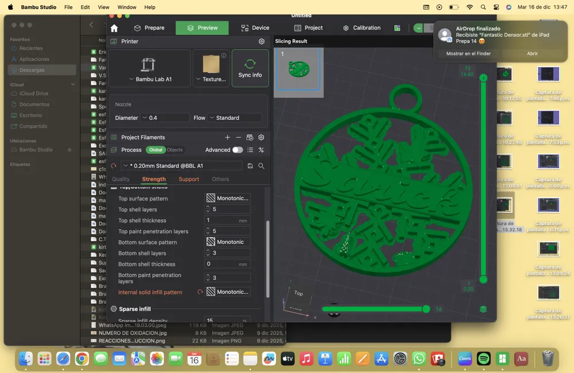Screen dimensions: 574x373
Task: Open Project Filaments settings gear
Action: click(x=261, y=137)
